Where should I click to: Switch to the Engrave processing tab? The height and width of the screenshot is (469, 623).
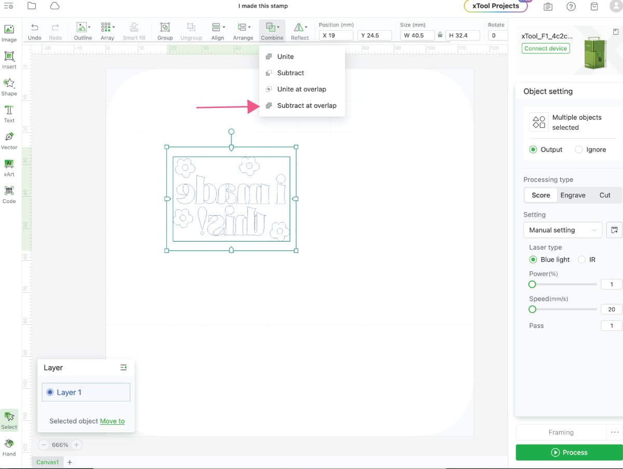click(x=573, y=195)
